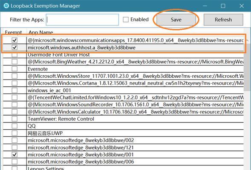Select the Microsoft.WindowsStore app name
This screenshot has height=170, width=251.
(136, 76)
